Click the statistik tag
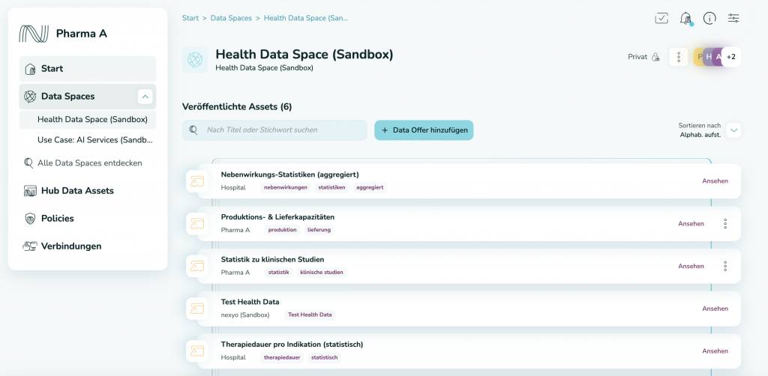Image resolution: width=768 pixels, height=376 pixels. pos(279,273)
